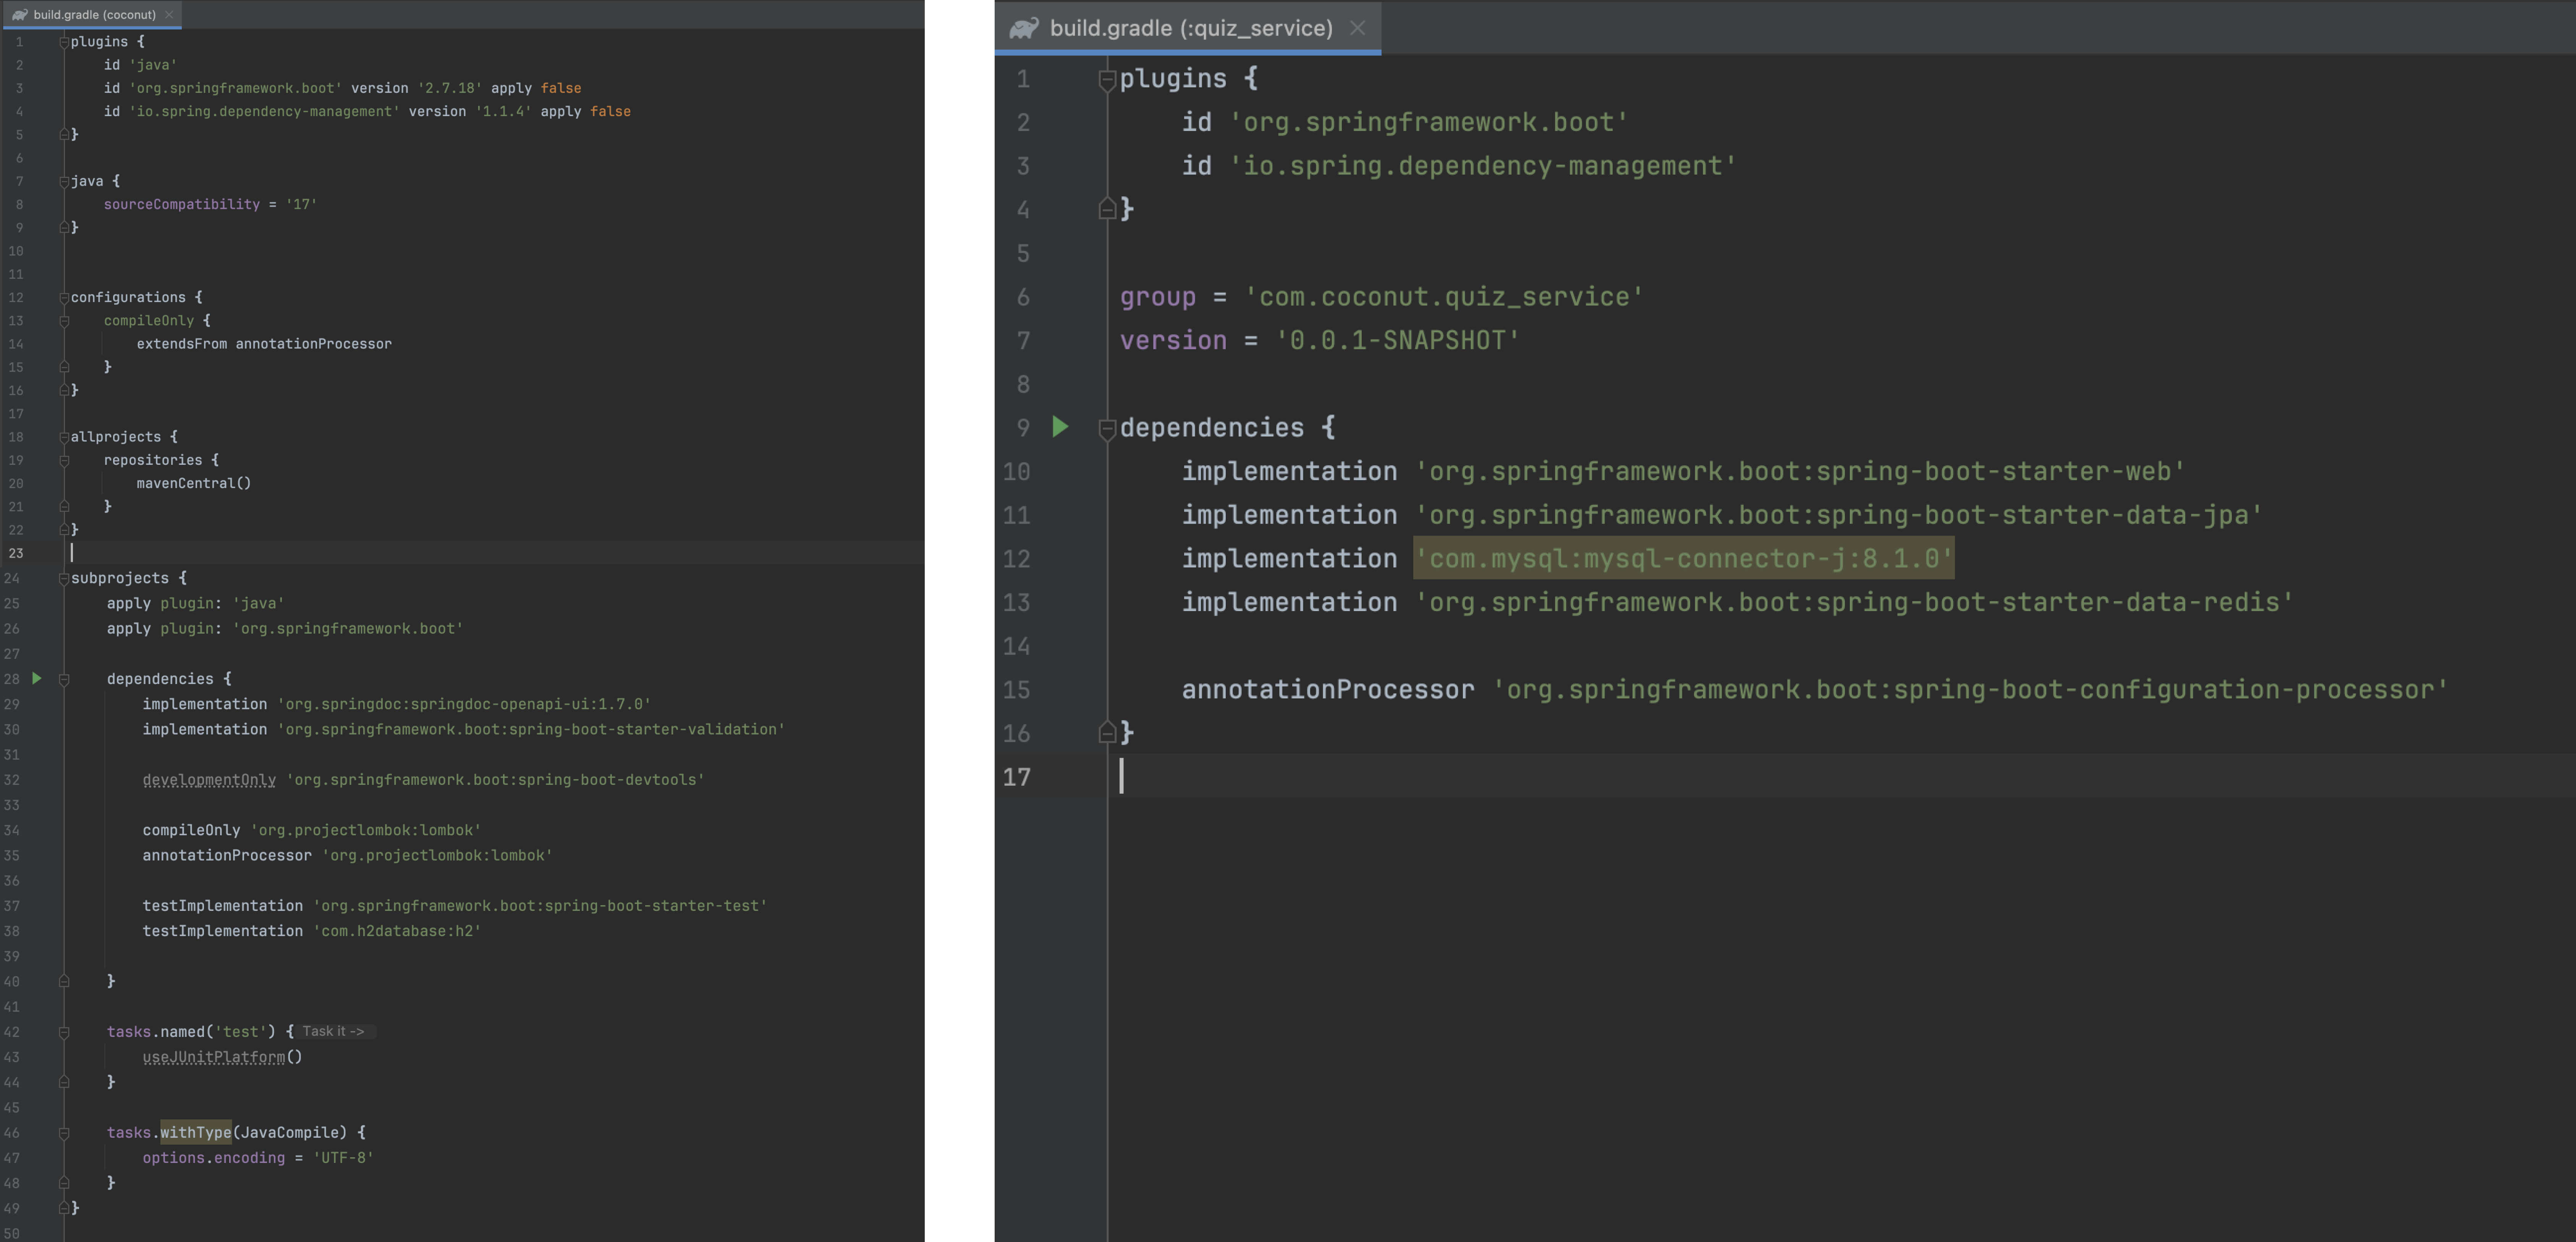The height and width of the screenshot is (1242, 2576).
Task: Click the developmentOnly keyword
Action: point(209,780)
